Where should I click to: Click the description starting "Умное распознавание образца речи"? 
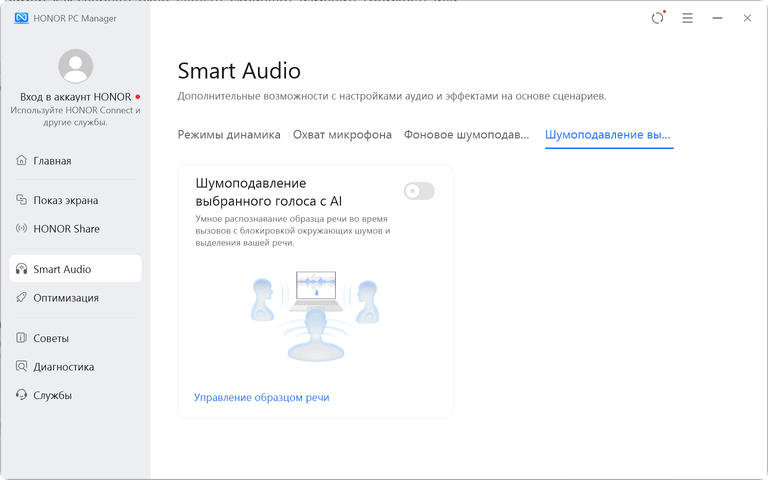[293, 231]
